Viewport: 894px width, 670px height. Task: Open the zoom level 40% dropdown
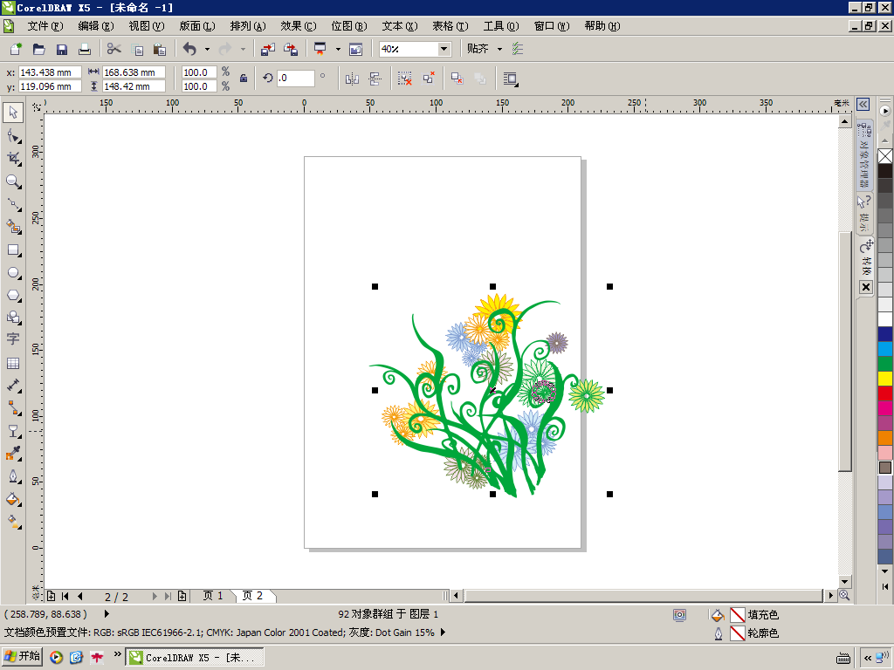(444, 49)
